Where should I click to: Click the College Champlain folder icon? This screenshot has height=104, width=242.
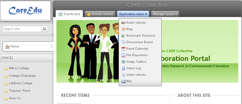click(x=6, y=76)
